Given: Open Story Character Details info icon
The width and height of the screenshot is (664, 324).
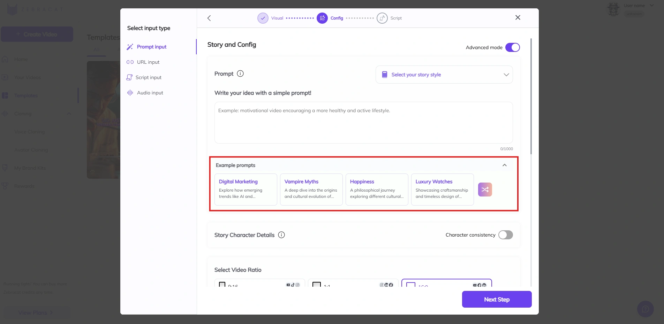Looking at the screenshot, I should [281, 235].
